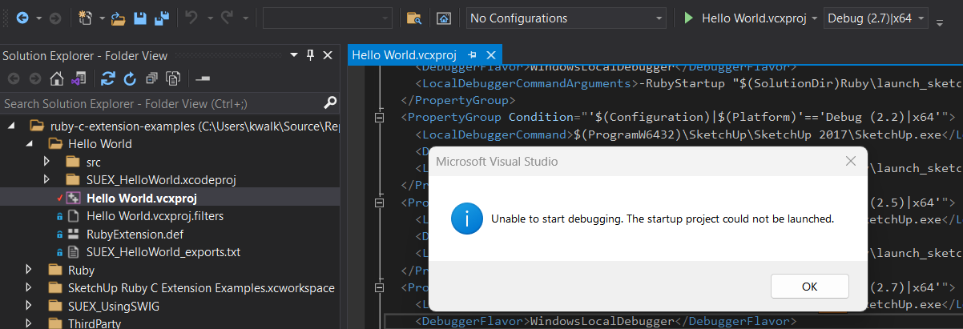Click the Navigate Backward arrow icon
Image resolution: width=963 pixels, height=329 pixels.
point(22,18)
